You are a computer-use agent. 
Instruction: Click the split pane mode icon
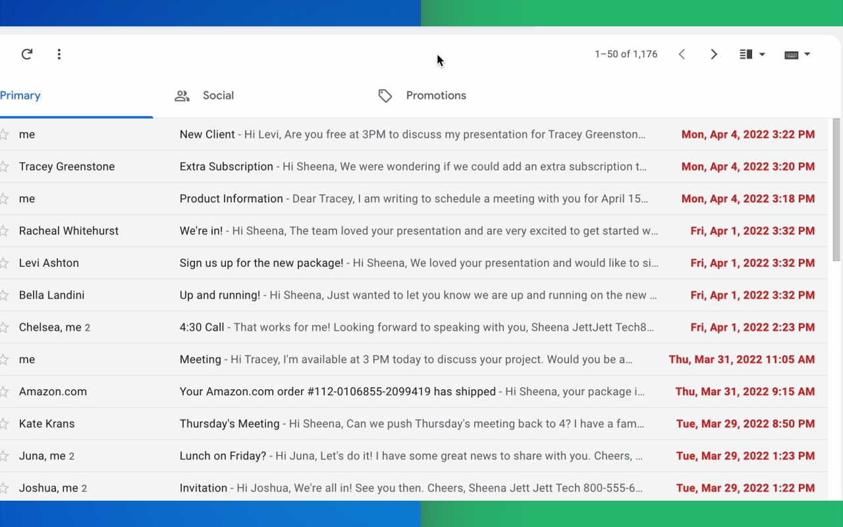(x=746, y=54)
